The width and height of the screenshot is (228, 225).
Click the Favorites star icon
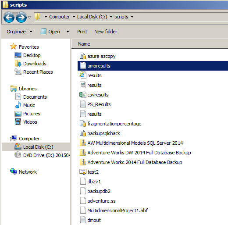(x=13, y=46)
